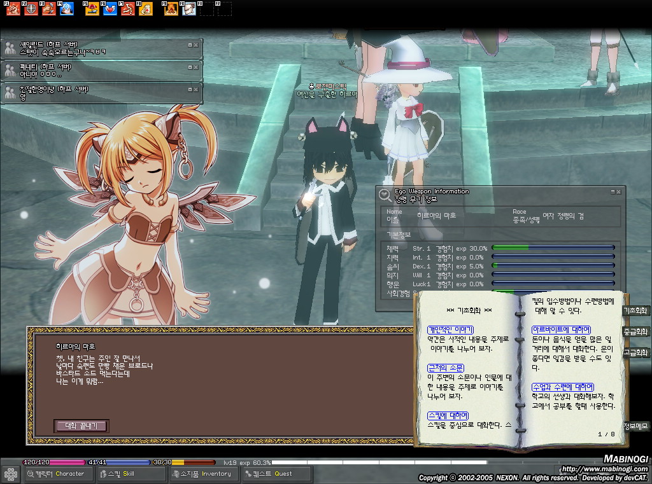
Task: Close the 새일린드 chat notification
Action: click(x=196, y=45)
